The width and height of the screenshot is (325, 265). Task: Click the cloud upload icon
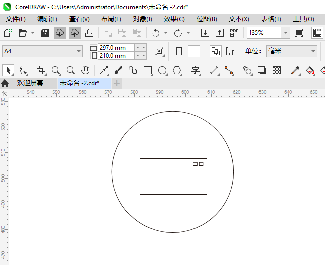click(75, 33)
